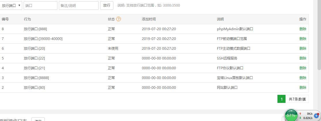Go to page 1 in pagination

pos(281,99)
